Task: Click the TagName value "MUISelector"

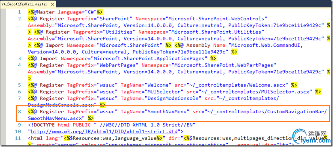Action: pyautogui.click(x=164, y=92)
